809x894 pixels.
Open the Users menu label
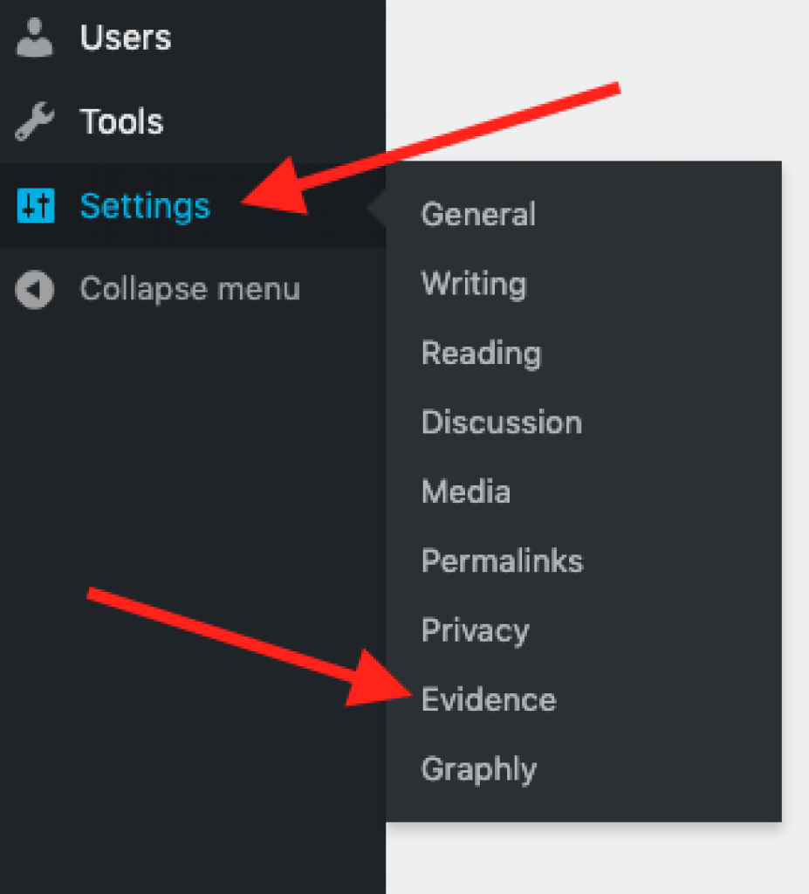coord(126,38)
